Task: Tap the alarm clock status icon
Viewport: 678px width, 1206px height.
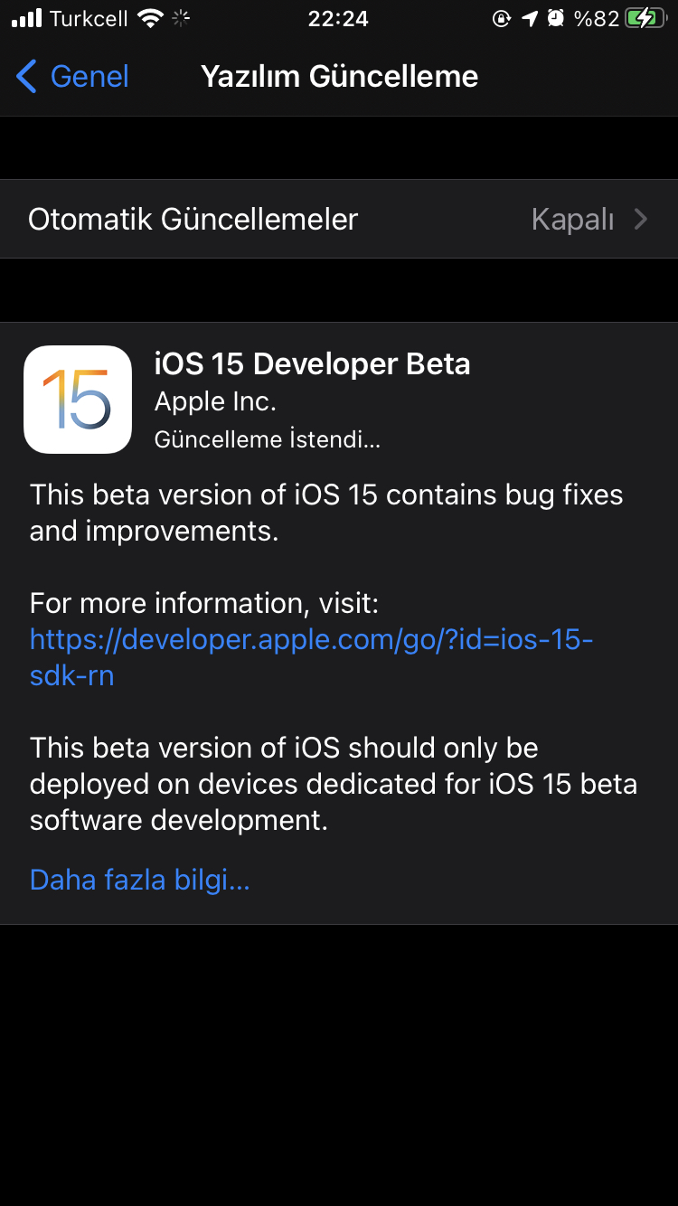Action: pos(557,18)
